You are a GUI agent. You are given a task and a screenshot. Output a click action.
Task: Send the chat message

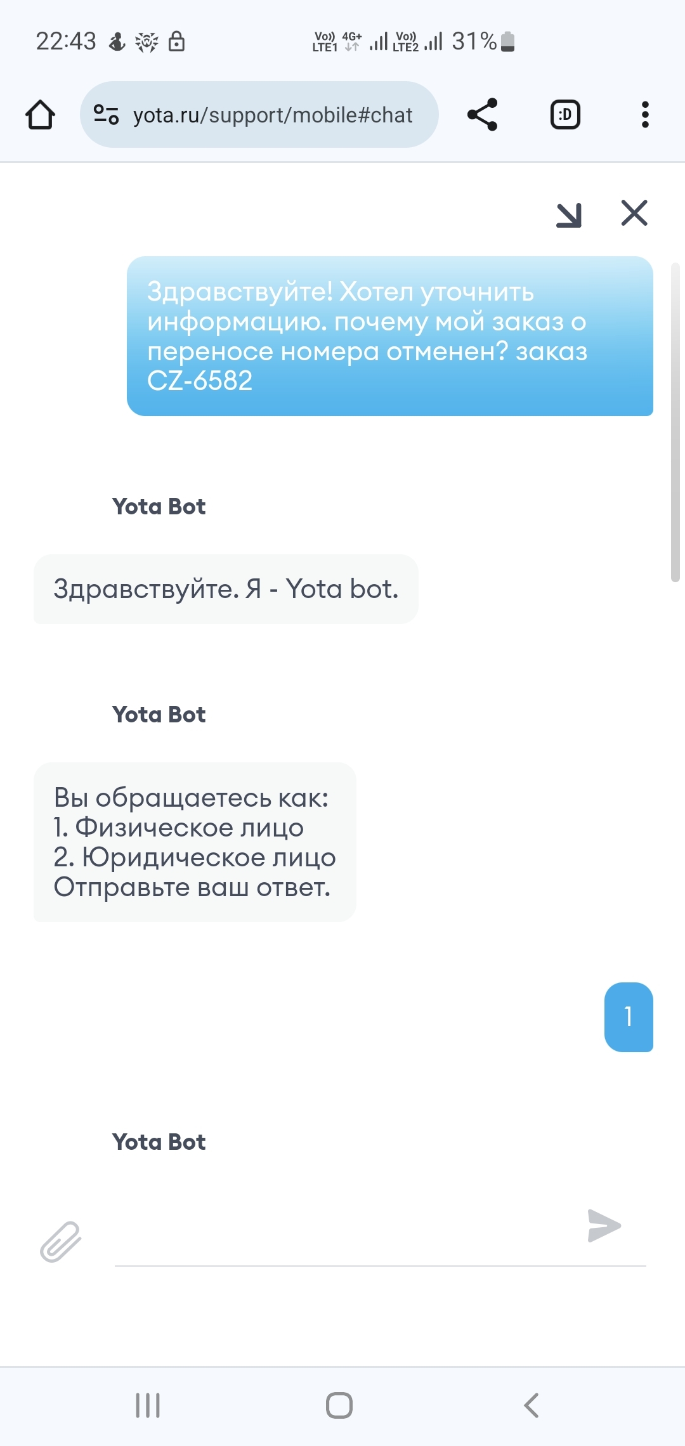[604, 1225]
